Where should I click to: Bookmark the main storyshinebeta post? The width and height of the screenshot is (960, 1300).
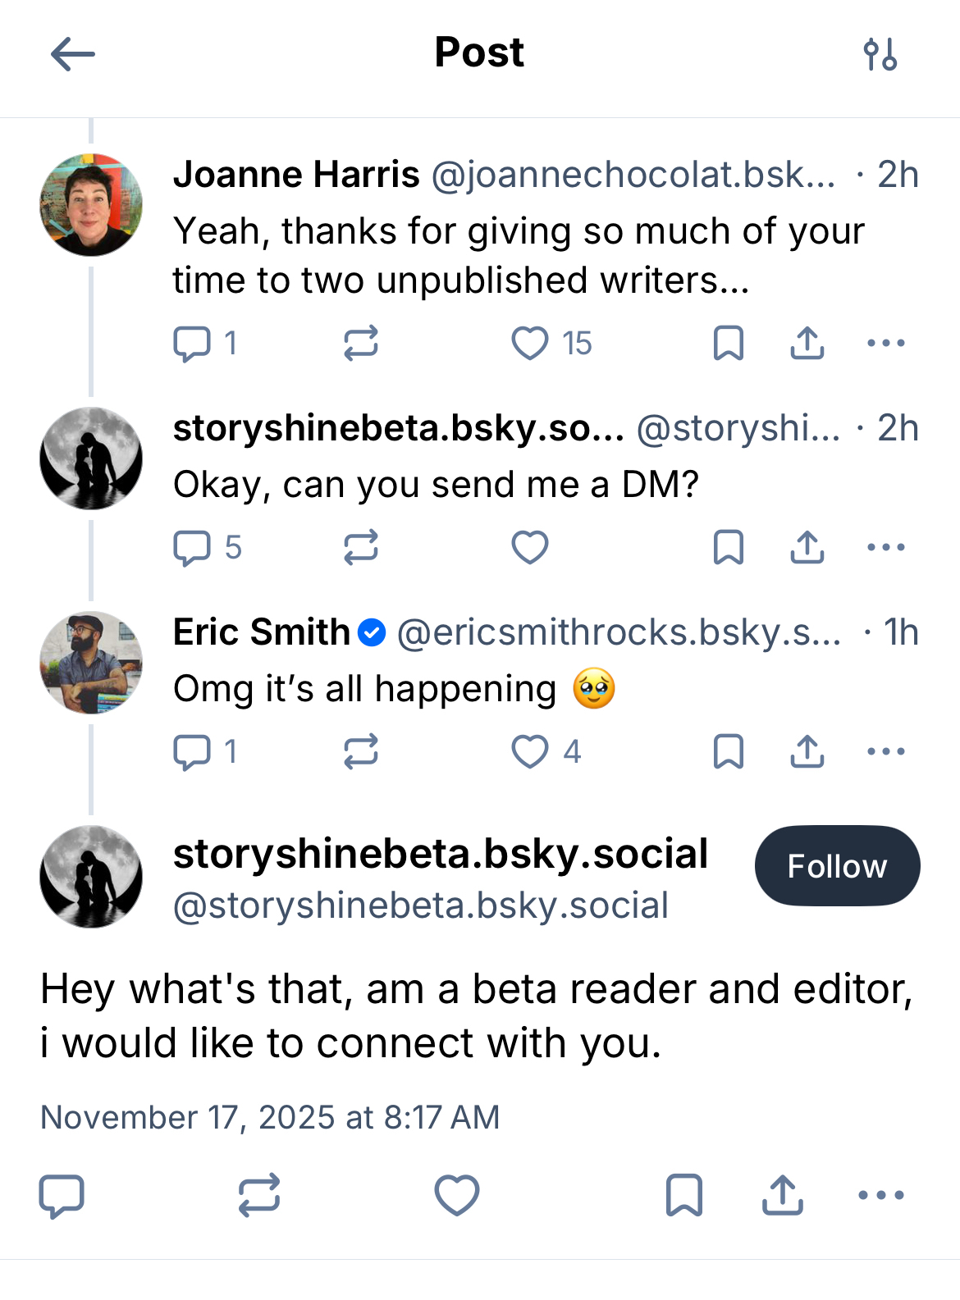pyautogui.click(x=684, y=1195)
